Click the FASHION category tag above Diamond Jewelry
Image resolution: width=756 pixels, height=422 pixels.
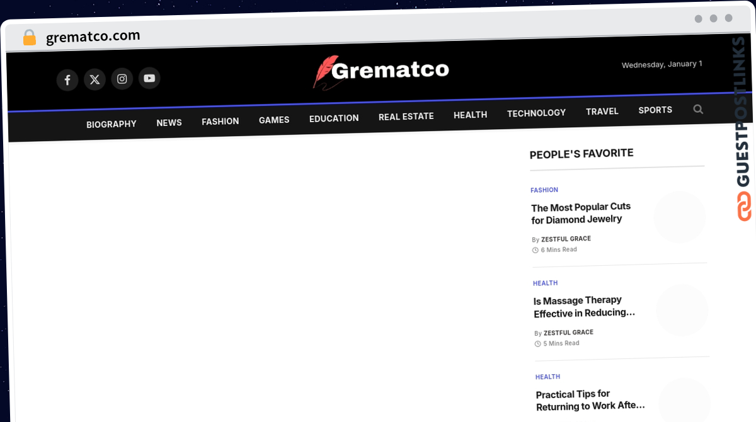pyautogui.click(x=544, y=190)
